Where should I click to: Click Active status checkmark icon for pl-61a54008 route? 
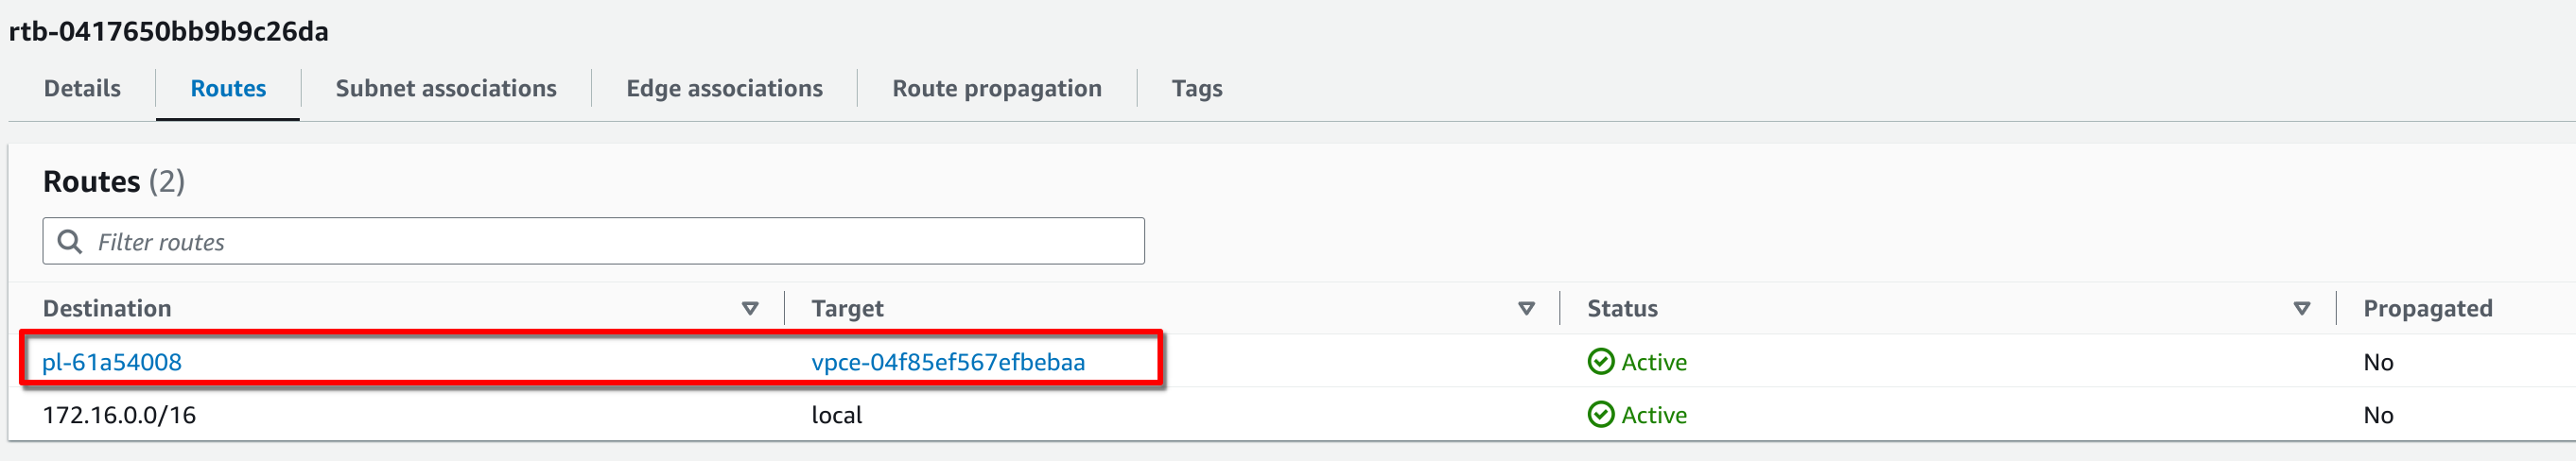1600,362
